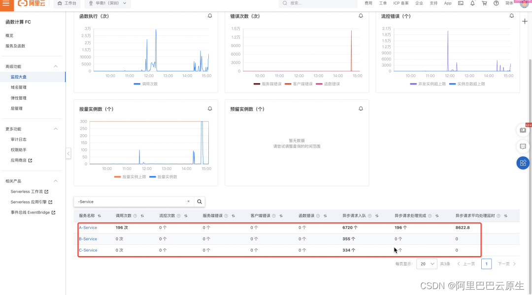Screen dimensions: 532x295
Task: Open the user avatar menu
Action: coord(525,3)
